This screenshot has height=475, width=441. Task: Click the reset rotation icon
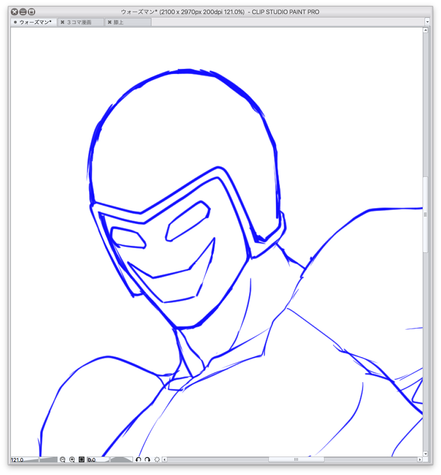coord(157,459)
